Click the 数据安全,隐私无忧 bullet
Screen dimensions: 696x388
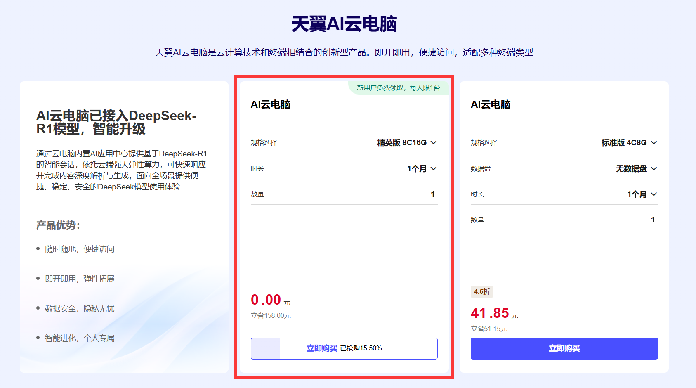pos(80,308)
